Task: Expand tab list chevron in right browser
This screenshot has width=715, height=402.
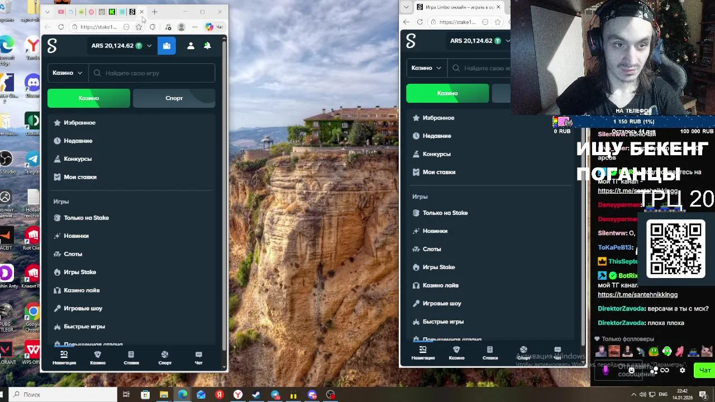Action: pyautogui.click(x=406, y=7)
